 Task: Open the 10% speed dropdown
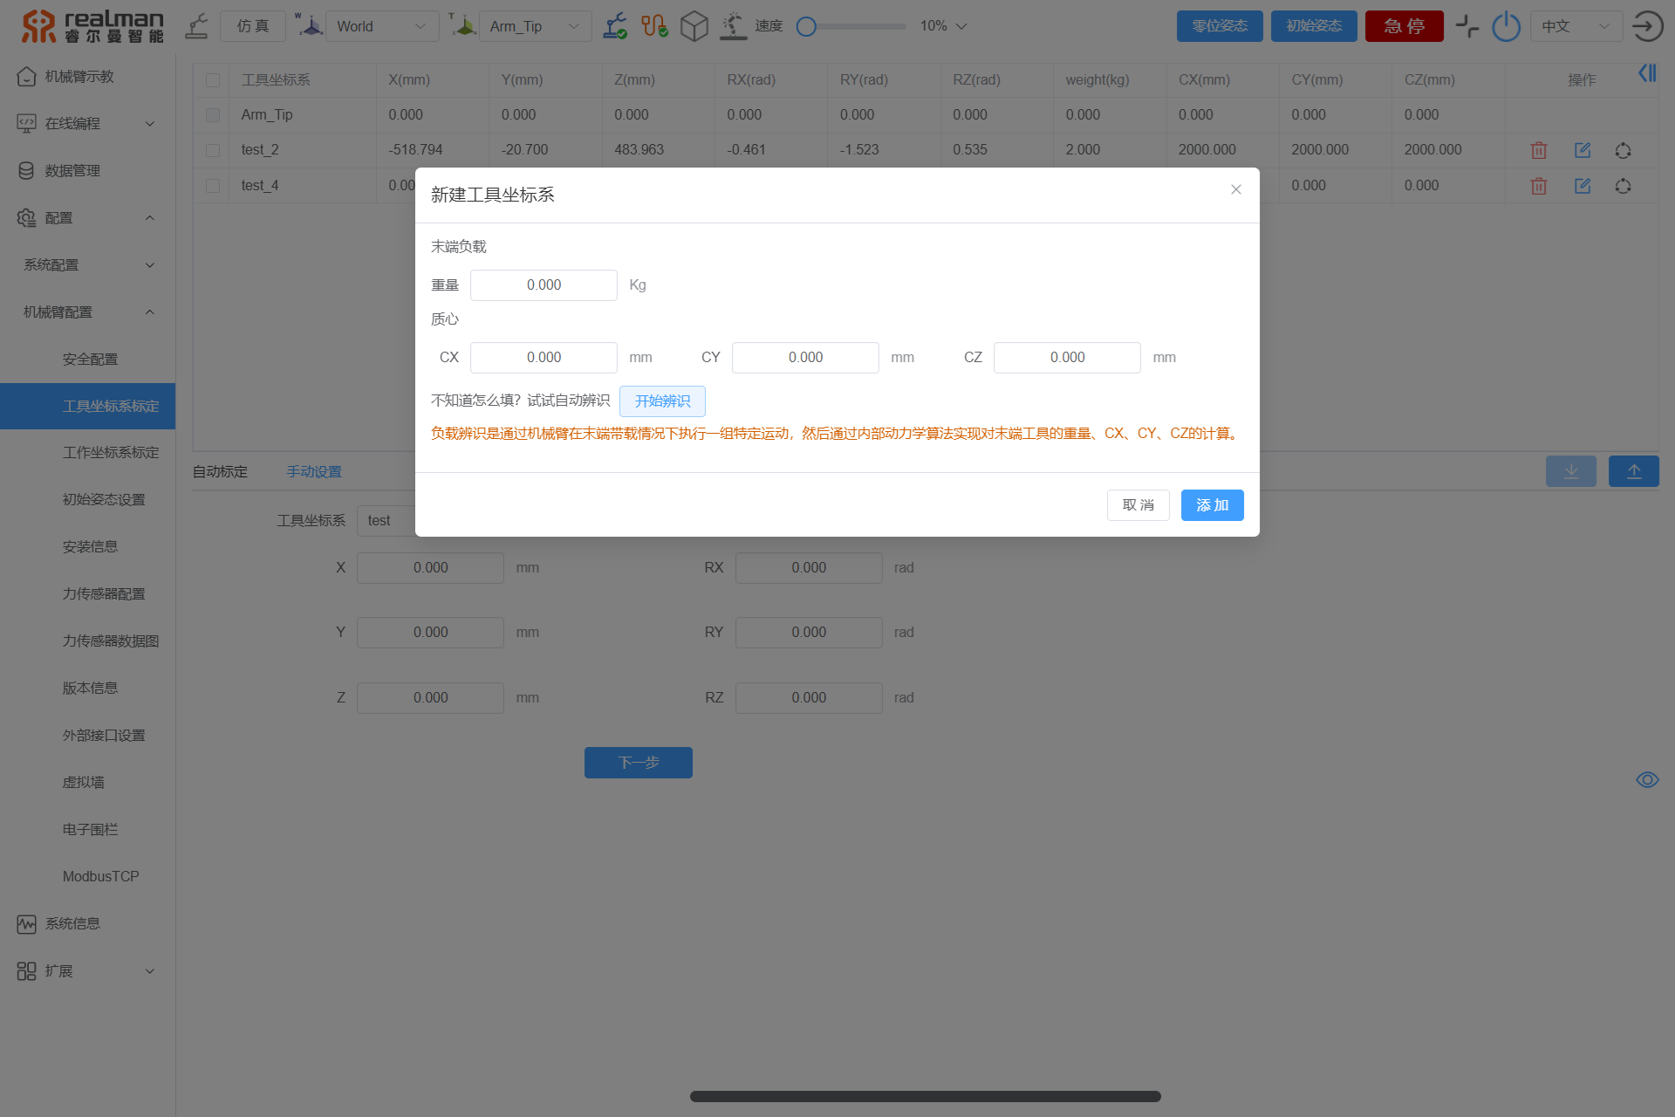click(944, 26)
